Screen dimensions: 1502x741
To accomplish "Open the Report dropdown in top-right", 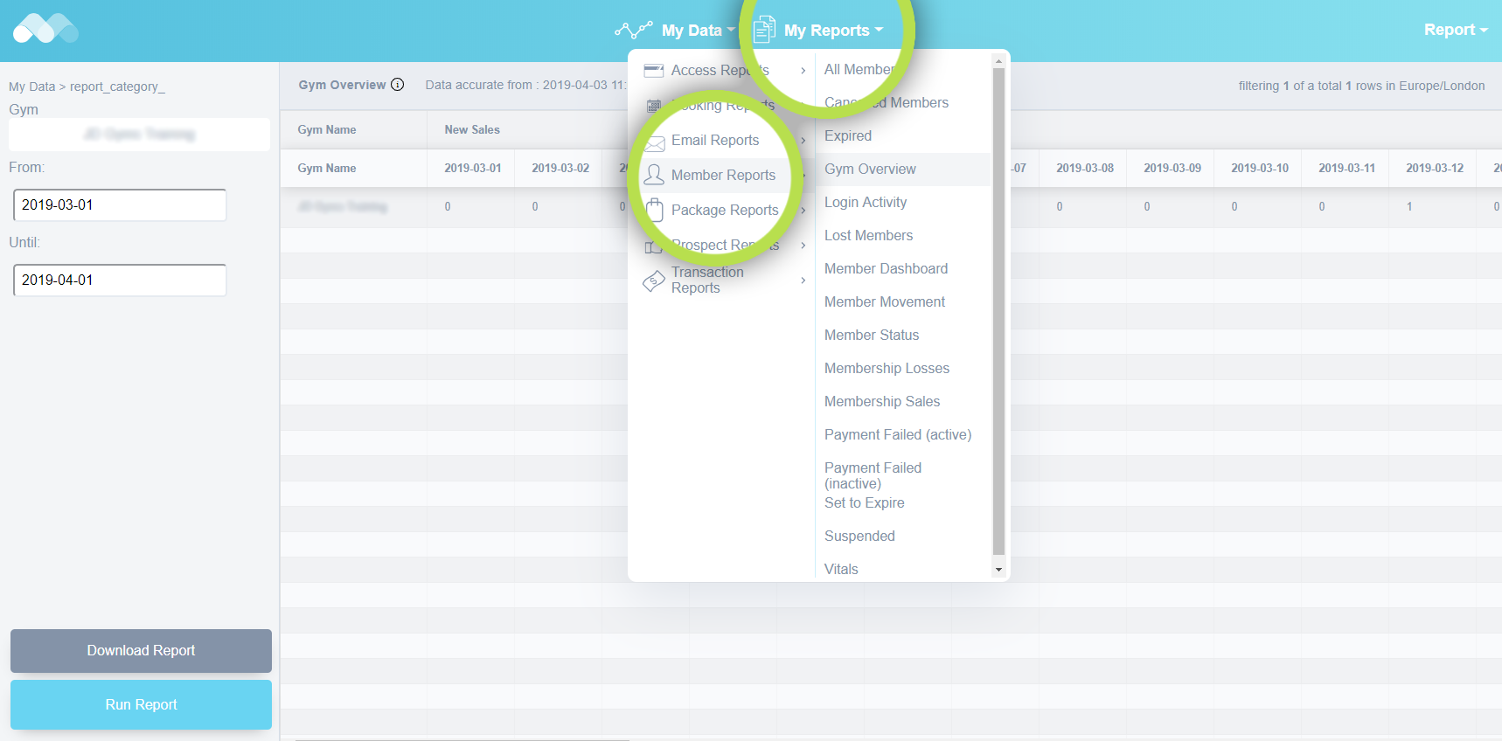I will [x=1455, y=30].
